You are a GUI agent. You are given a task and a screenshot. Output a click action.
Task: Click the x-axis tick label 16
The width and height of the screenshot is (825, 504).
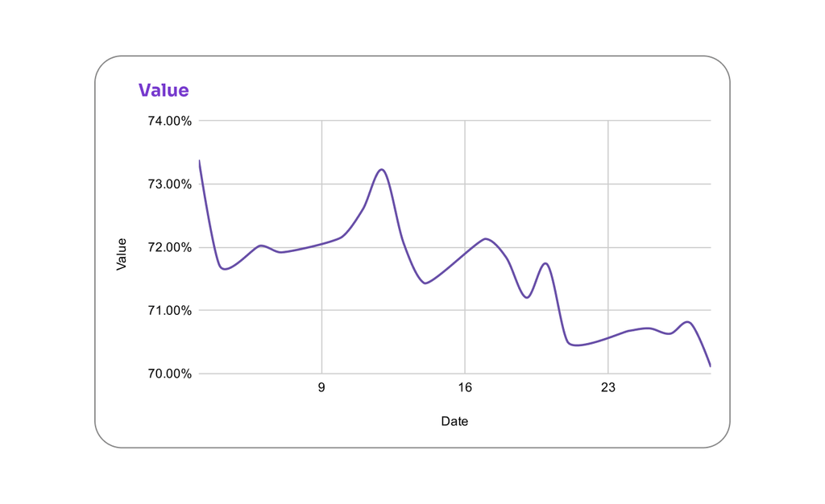465,388
